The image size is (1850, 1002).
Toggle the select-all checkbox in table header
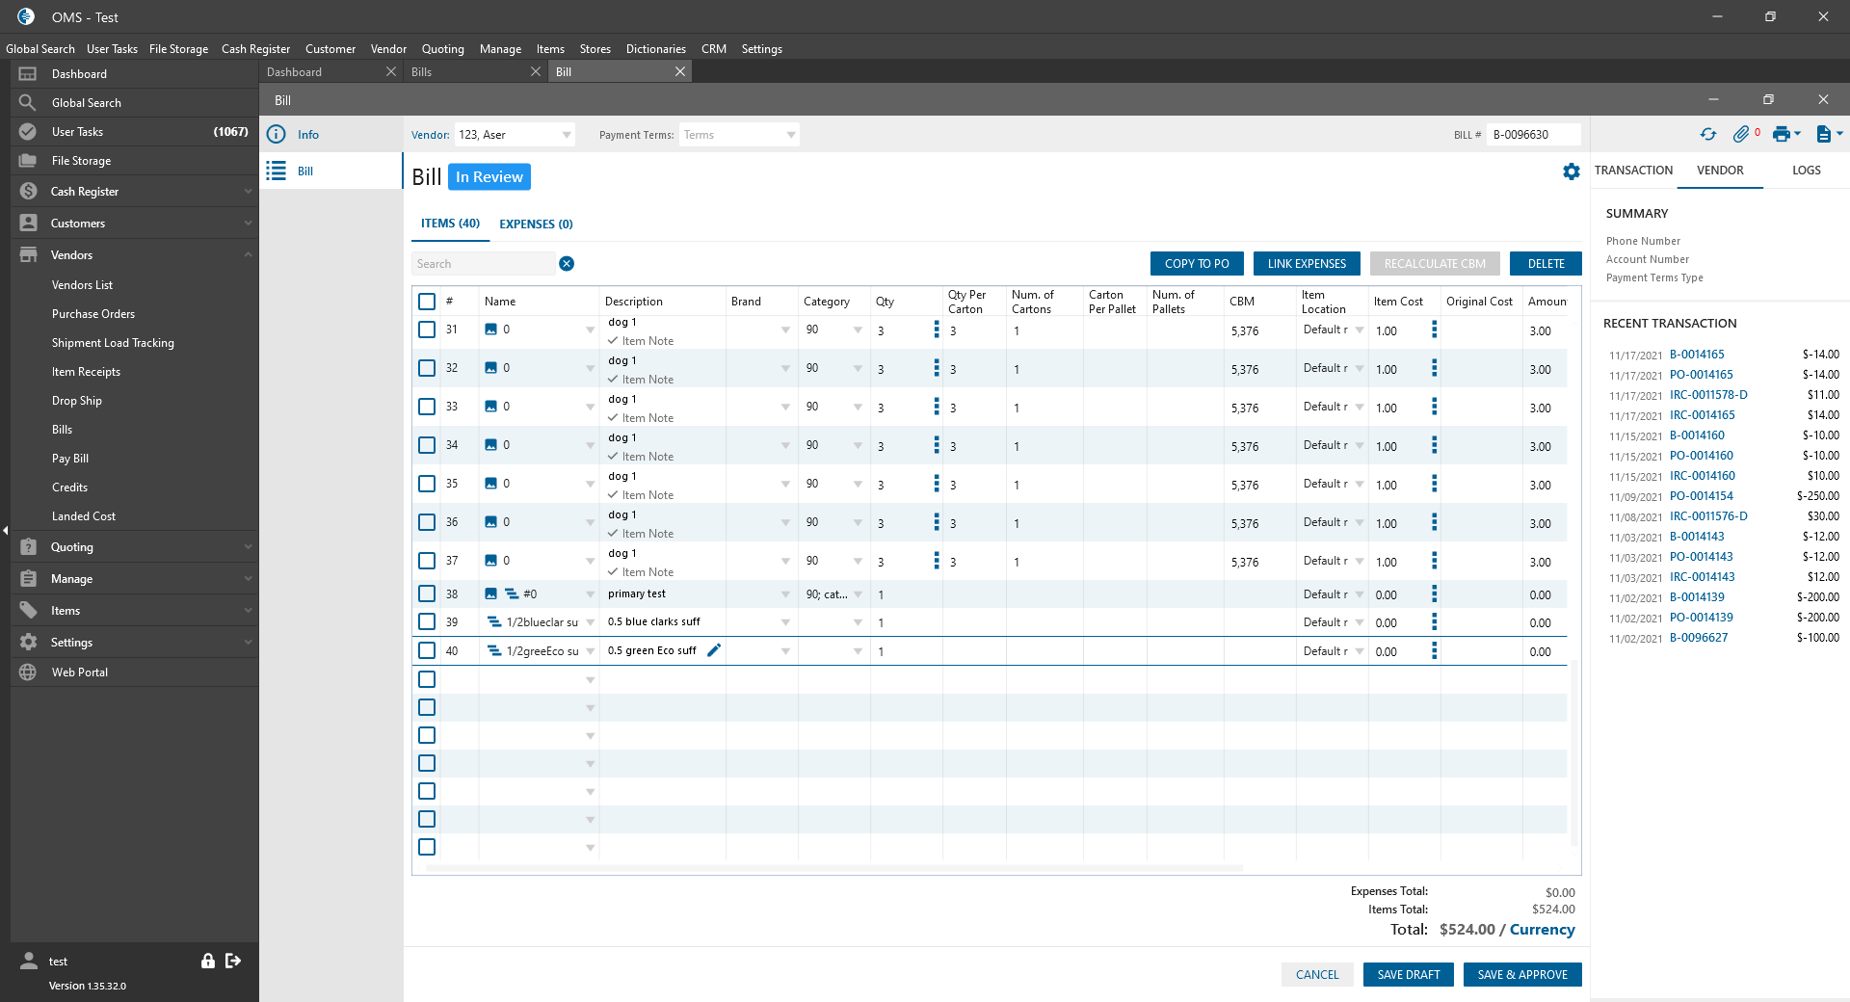pyautogui.click(x=427, y=302)
